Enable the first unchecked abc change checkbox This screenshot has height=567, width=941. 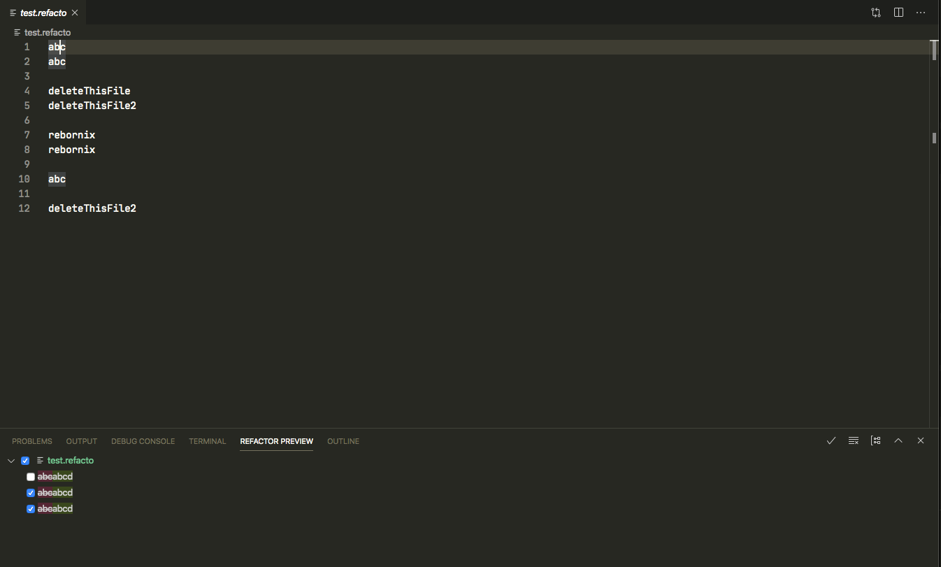(x=30, y=476)
